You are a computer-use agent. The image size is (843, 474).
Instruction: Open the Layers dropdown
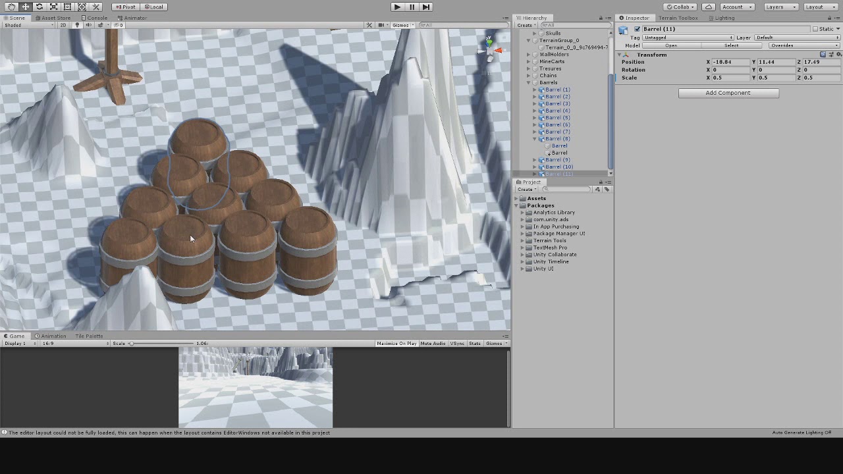click(781, 7)
